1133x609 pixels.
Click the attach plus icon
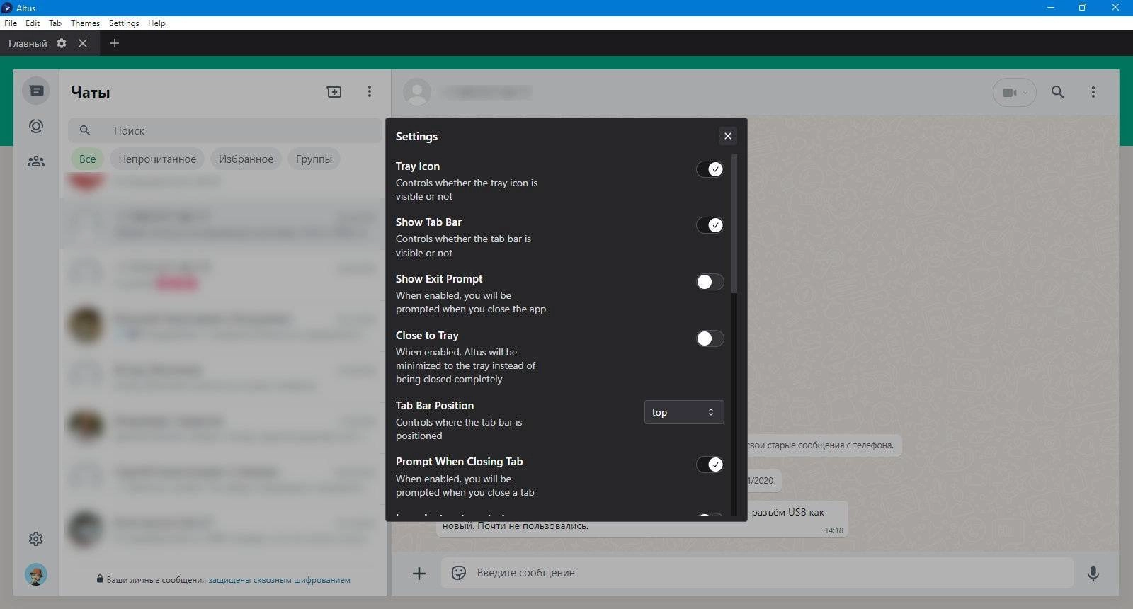(419, 573)
